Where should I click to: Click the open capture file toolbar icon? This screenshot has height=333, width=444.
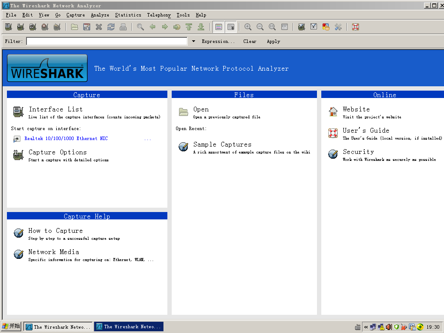[75, 27]
